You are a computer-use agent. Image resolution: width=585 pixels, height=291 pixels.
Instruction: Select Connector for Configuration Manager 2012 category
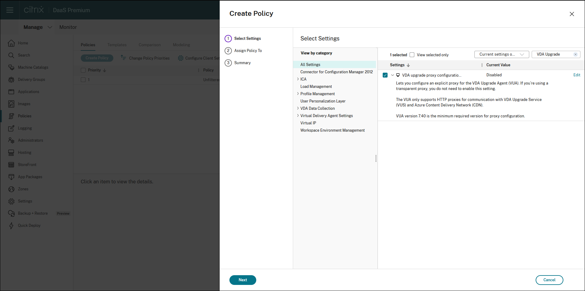[336, 72]
